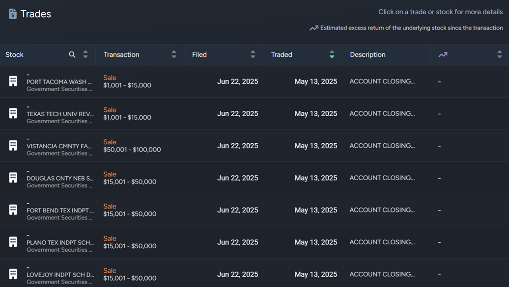
Task: Open Texas Tech Univ account closing description
Action: 382,113
